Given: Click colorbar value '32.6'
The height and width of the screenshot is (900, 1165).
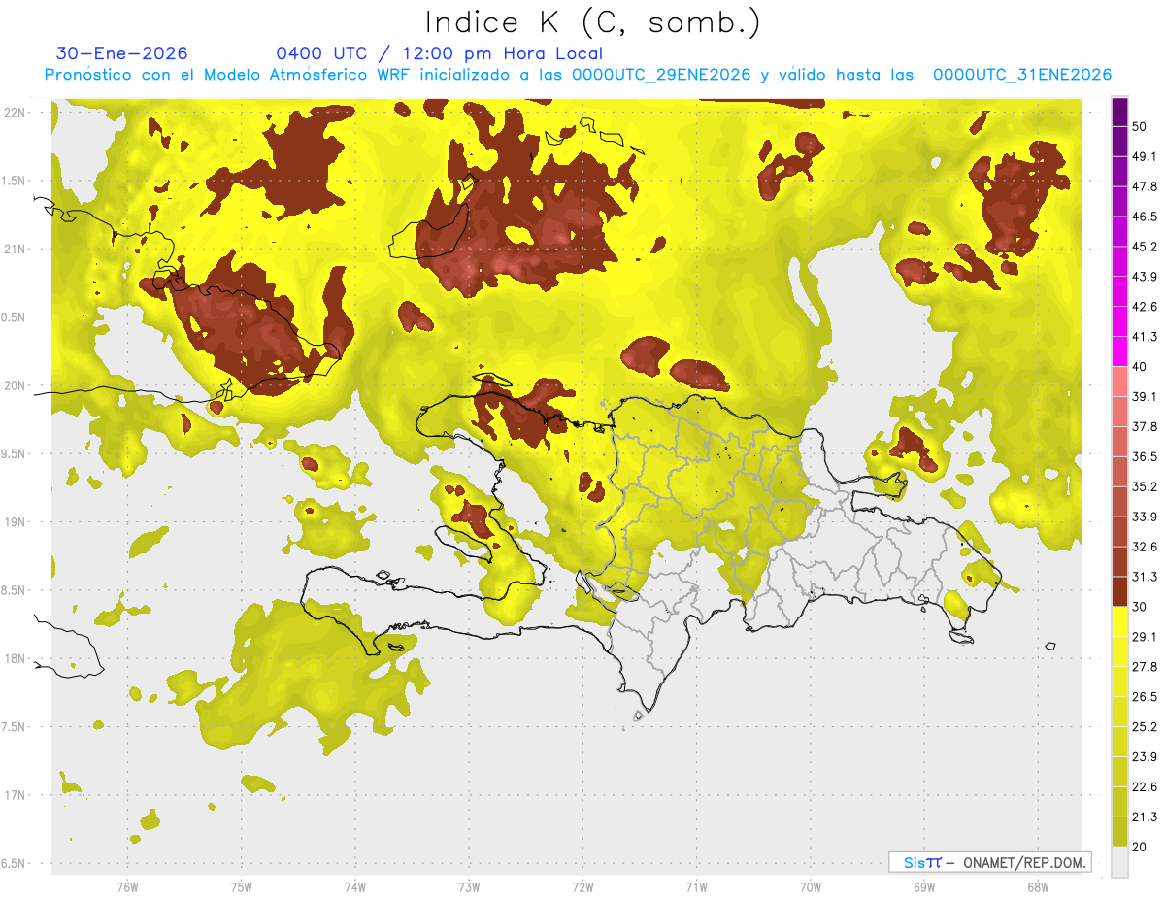Looking at the screenshot, I should click(1145, 547).
